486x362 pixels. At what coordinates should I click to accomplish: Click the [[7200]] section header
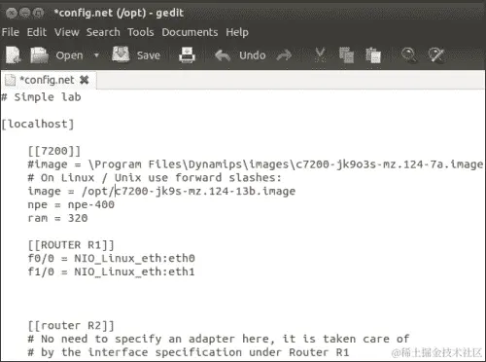pos(54,151)
